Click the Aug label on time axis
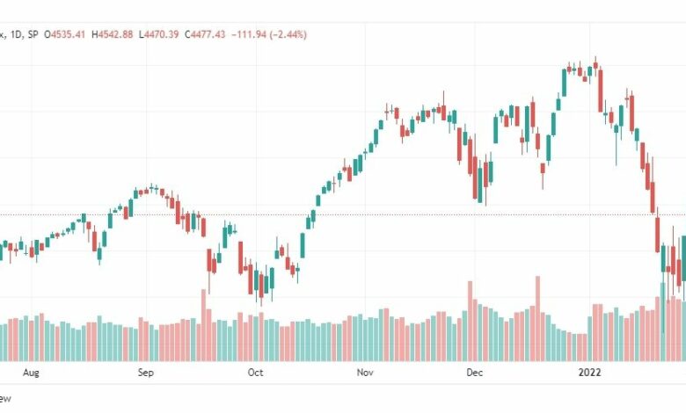 pos(31,373)
